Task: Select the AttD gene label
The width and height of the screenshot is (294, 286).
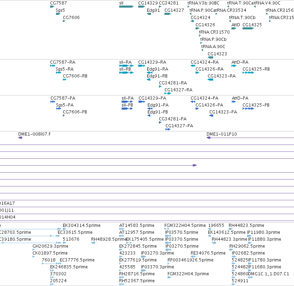Action: coord(236,25)
